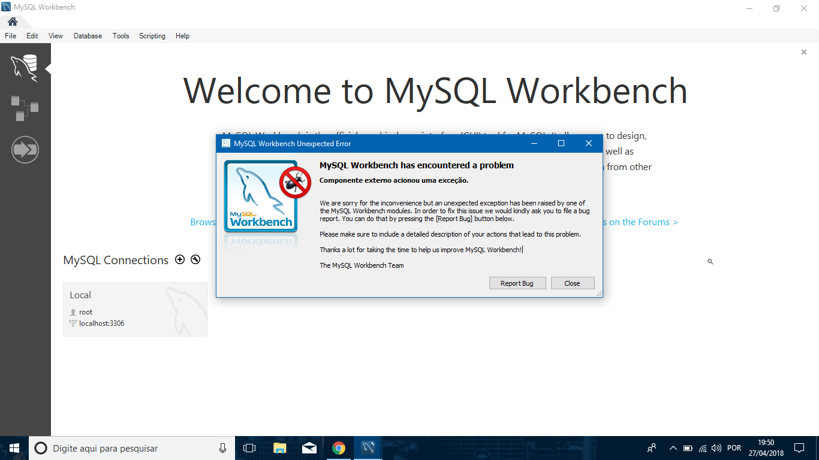Select the Migration arrow sidebar icon
Viewport: 819px width, 460px height.
pyautogui.click(x=25, y=150)
